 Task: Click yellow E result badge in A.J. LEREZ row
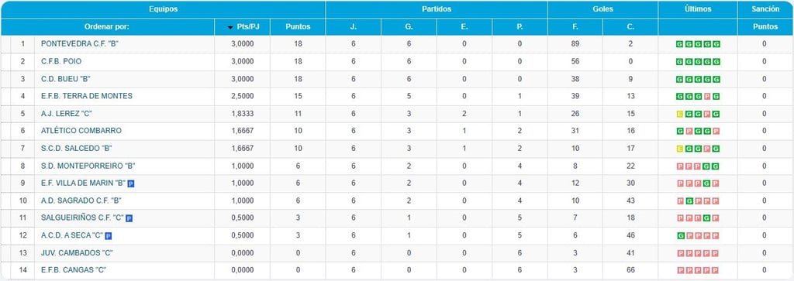point(680,115)
